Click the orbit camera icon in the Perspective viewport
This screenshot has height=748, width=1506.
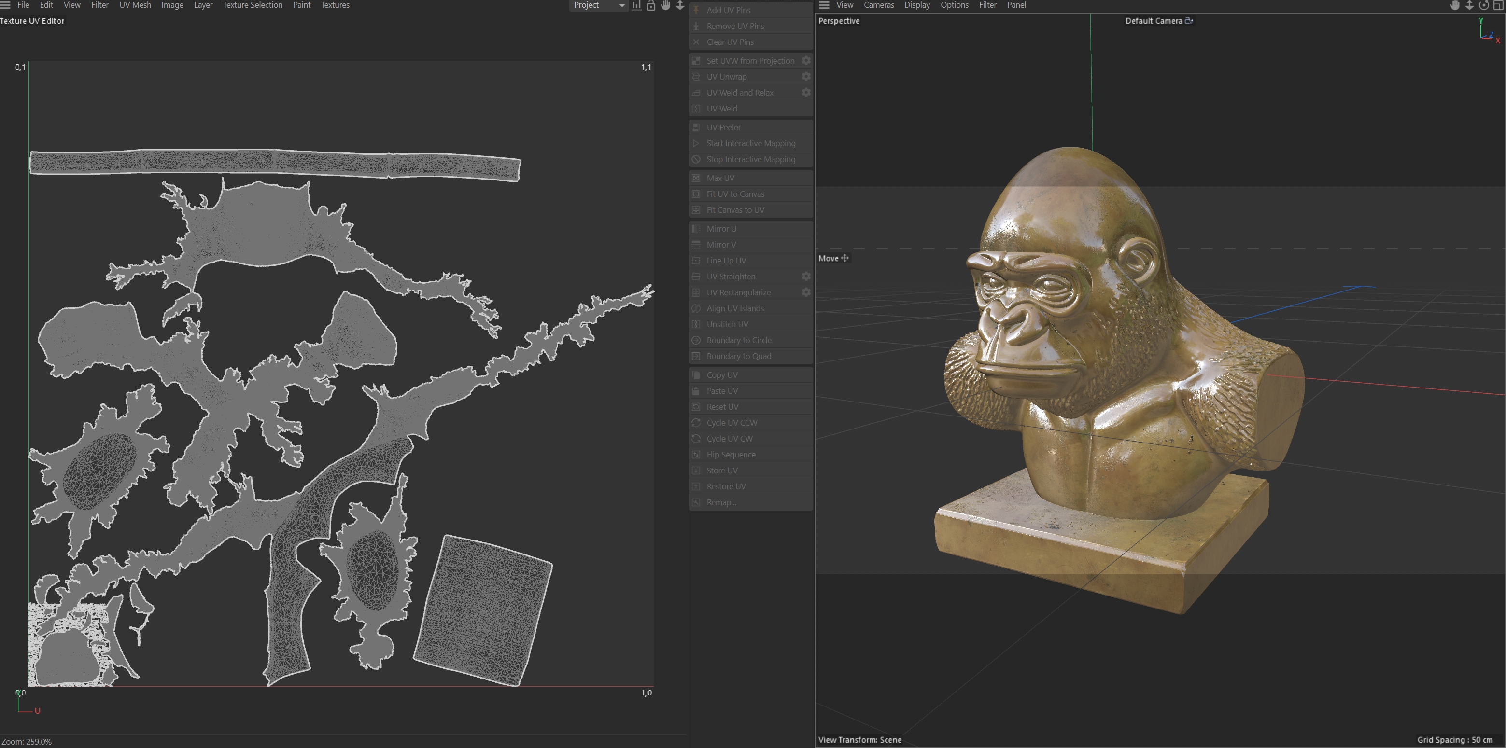1484,5
